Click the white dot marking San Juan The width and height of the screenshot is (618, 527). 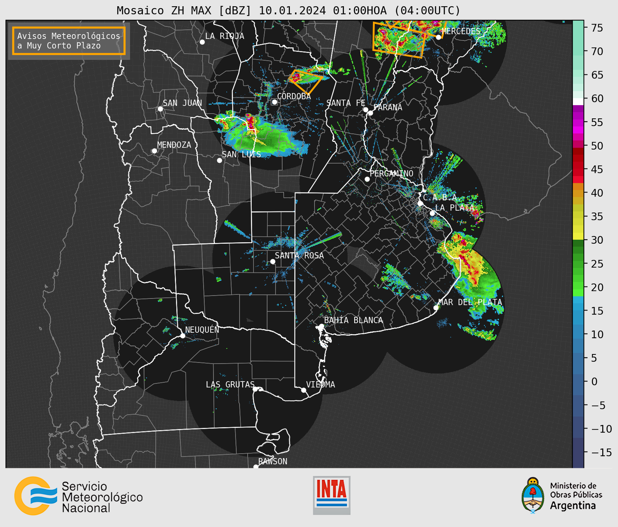tap(160, 109)
